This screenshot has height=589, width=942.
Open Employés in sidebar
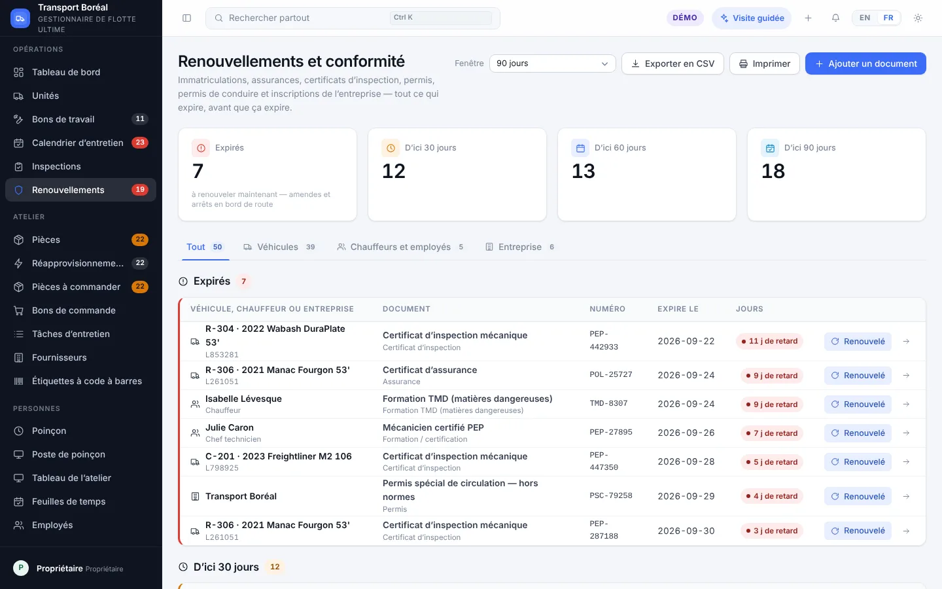point(80,525)
